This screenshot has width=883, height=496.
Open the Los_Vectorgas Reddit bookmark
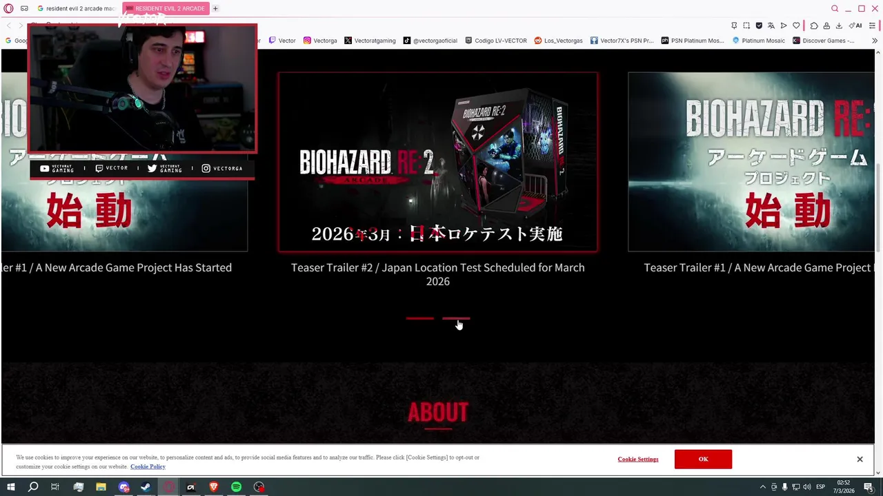(558, 41)
